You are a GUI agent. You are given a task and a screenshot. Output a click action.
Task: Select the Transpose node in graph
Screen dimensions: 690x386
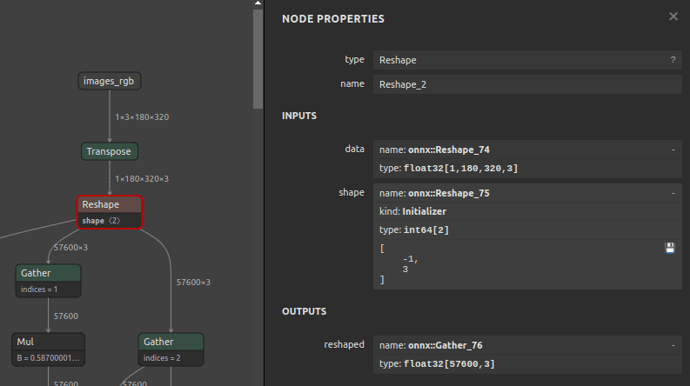tap(110, 151)
